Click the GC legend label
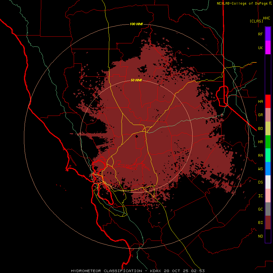Viewport: 273px width, 273px height. pos(261,209)
